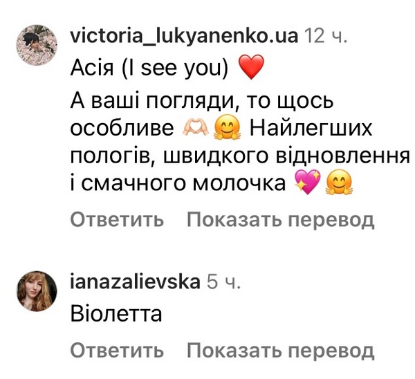This screenshot has width=415, height=379.
Task: Open the victoria_lukyanenko.ua username link
Action: coord(184,35)
